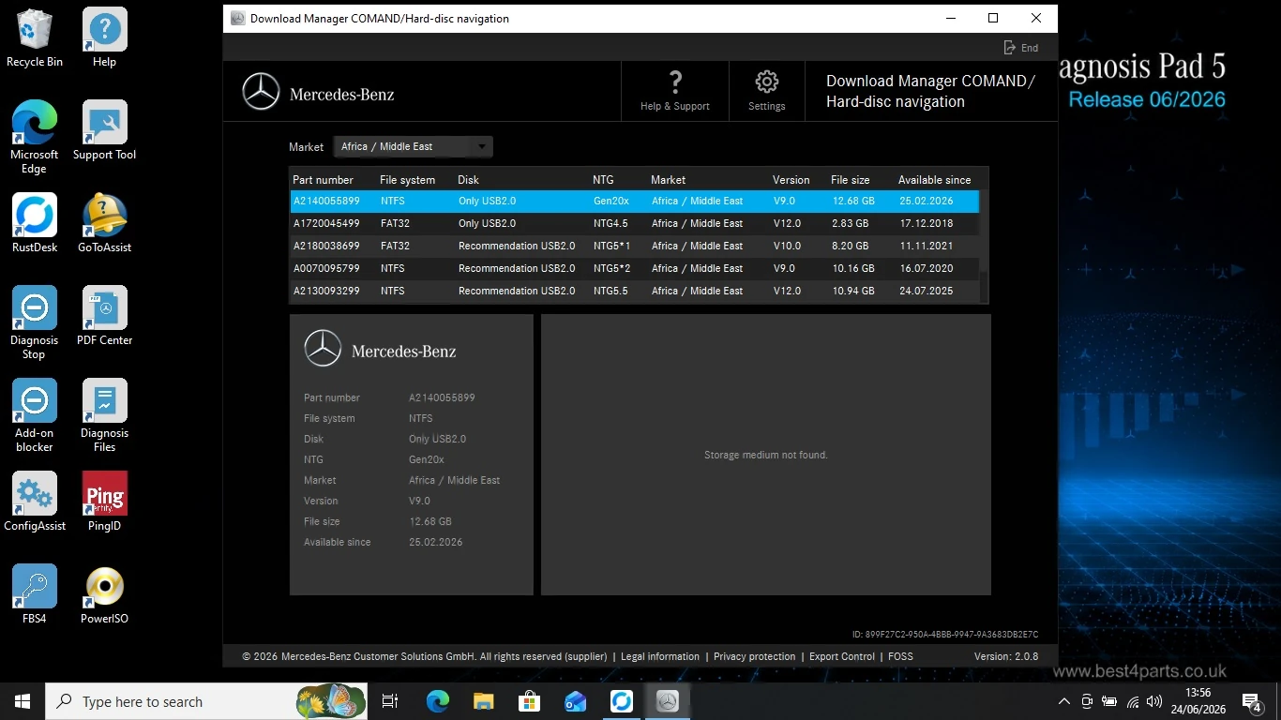Screen dimensions: 1281x720
Task: Select row with part number A1720045499
Action: click(634, 223)
